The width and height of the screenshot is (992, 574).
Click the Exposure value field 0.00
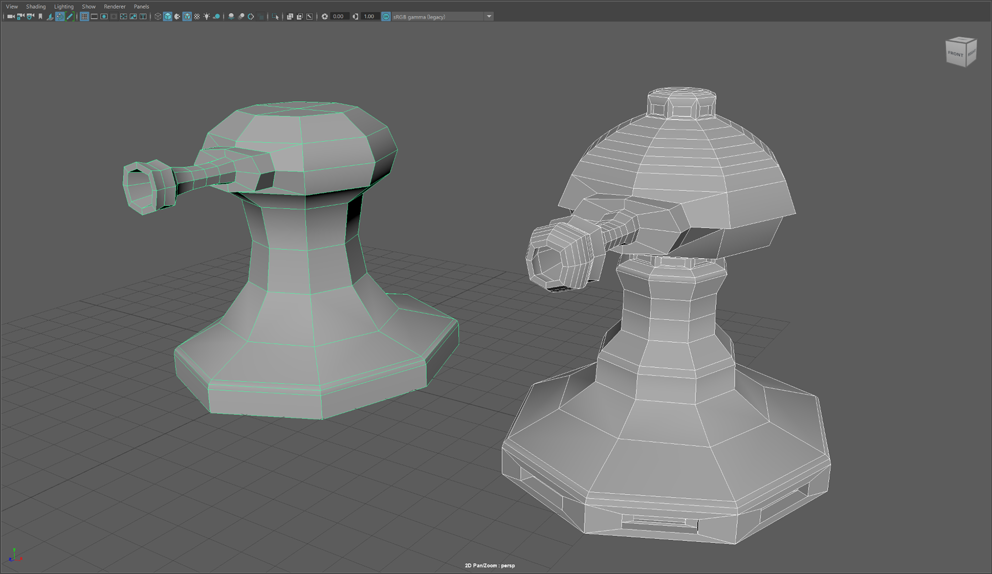[338, 17]
